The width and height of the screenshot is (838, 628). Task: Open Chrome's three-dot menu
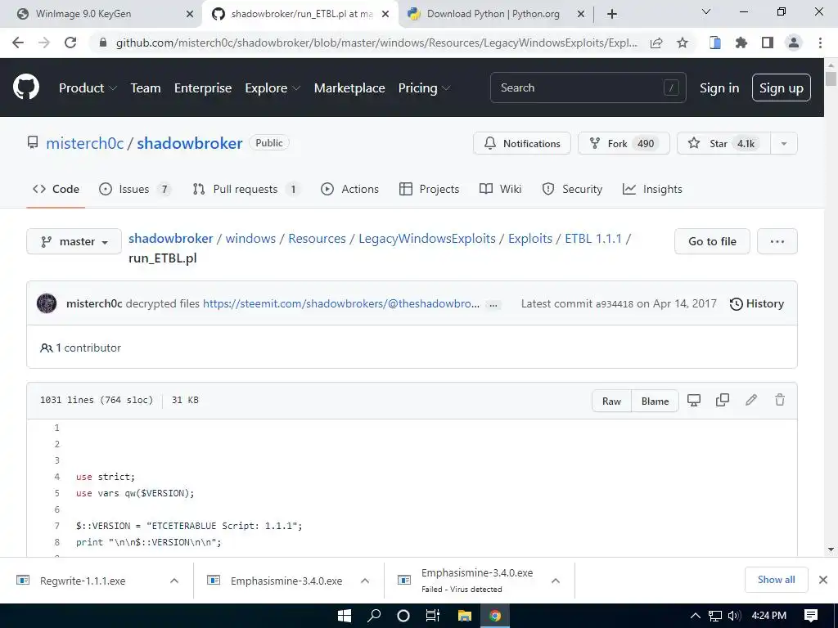[820, 43]
